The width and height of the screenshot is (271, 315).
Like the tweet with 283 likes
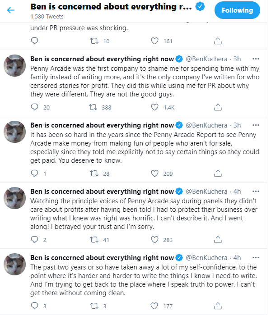[154, 240]
